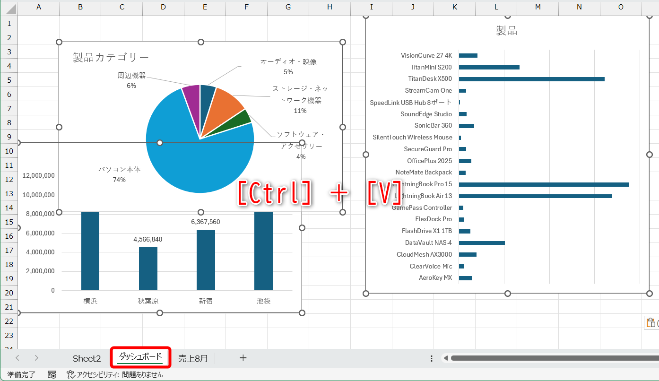Click the 新宿 axis label

coord(206,301)
